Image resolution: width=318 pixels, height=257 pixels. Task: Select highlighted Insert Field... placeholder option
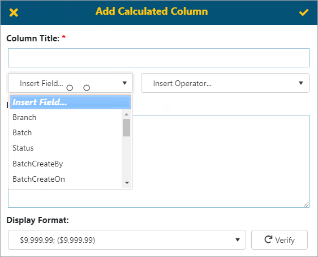point(70,102)
